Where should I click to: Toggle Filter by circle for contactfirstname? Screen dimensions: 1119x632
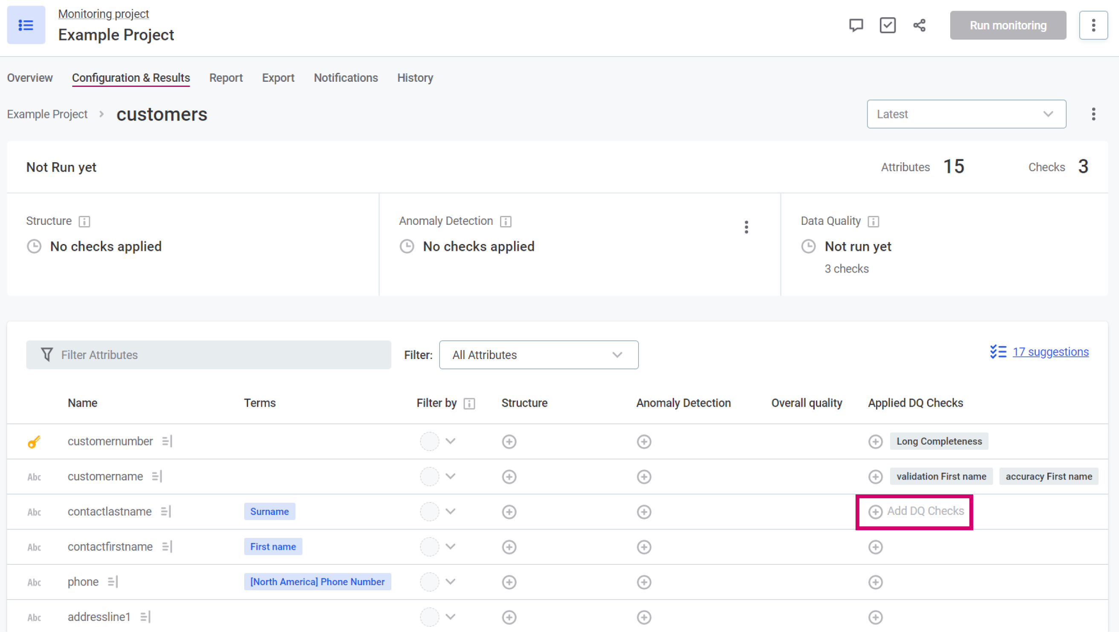(429, 546)
